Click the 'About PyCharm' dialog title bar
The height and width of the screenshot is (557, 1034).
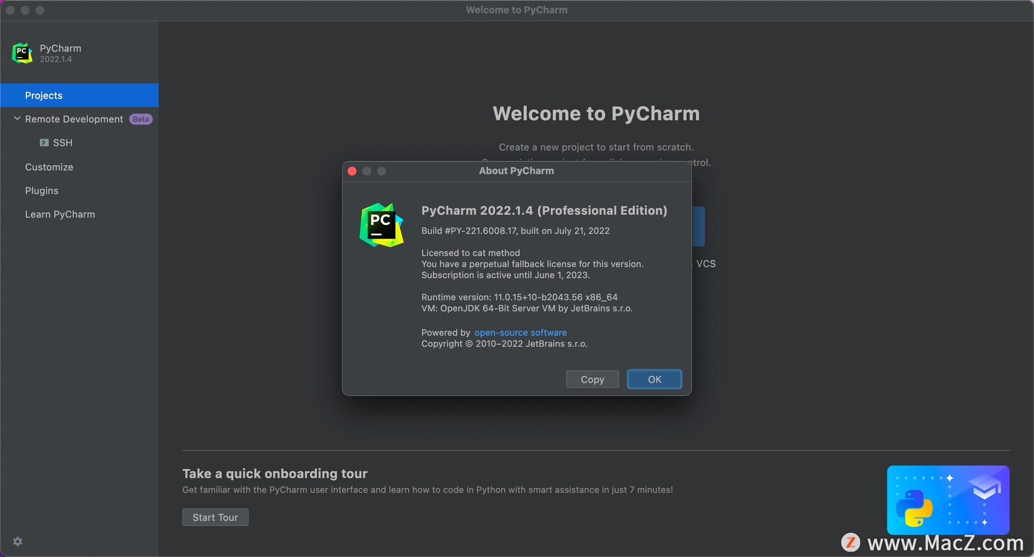[x=516, y=171]
